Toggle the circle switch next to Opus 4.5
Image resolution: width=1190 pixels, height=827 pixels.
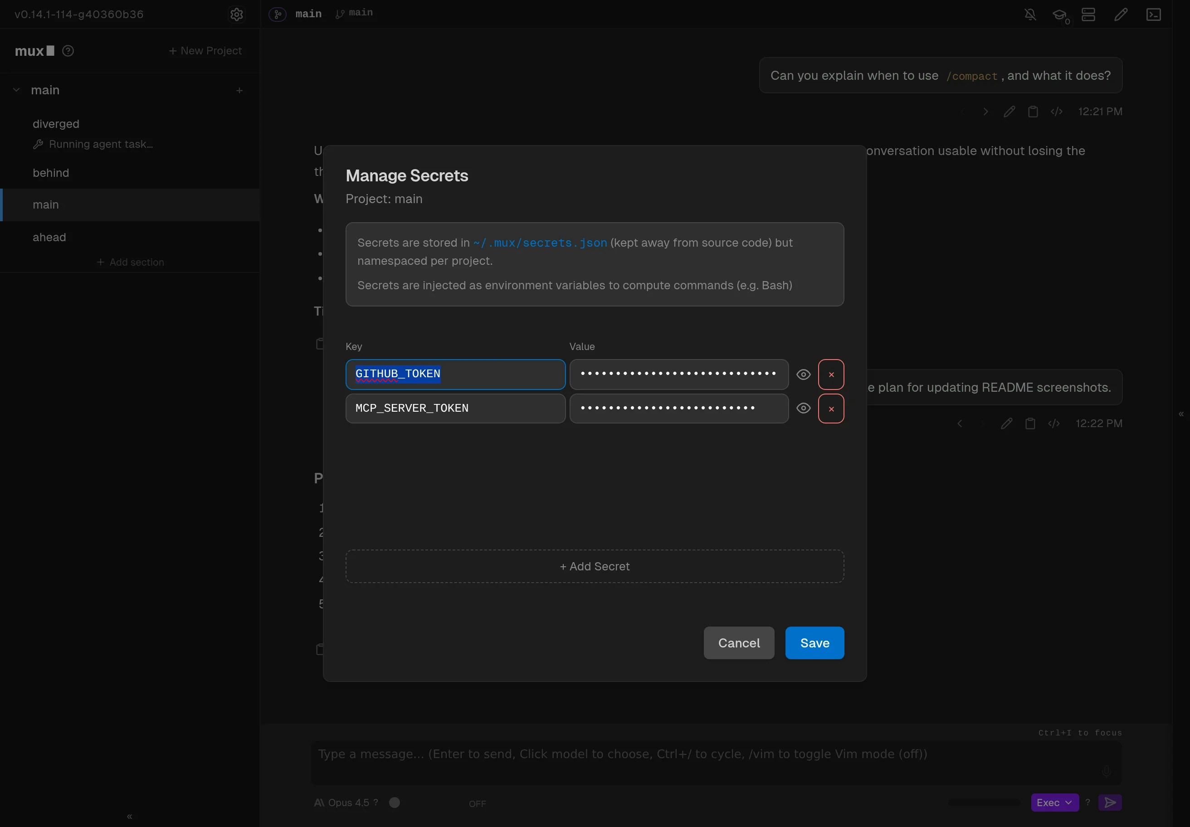coord(395,802)
